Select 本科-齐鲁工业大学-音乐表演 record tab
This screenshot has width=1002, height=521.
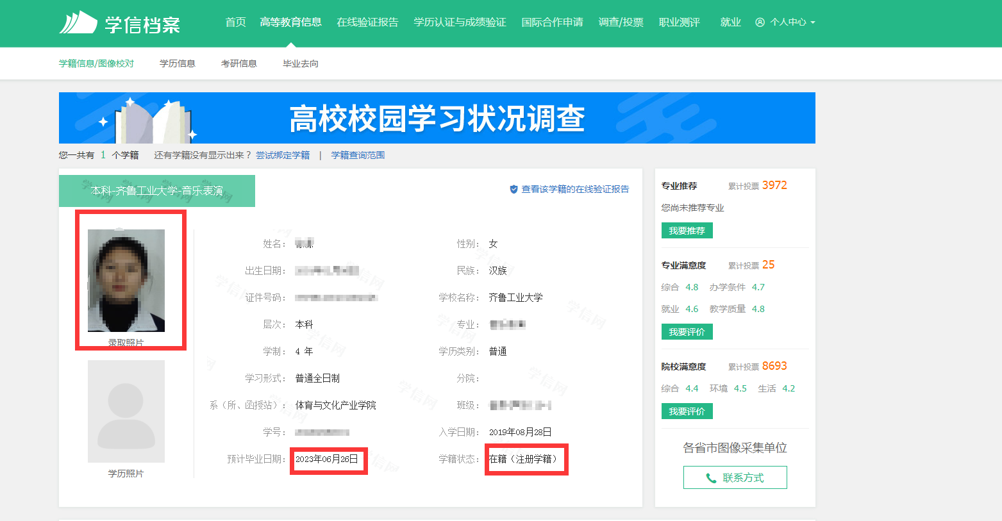pyautogui.click(x=157, y=191)
